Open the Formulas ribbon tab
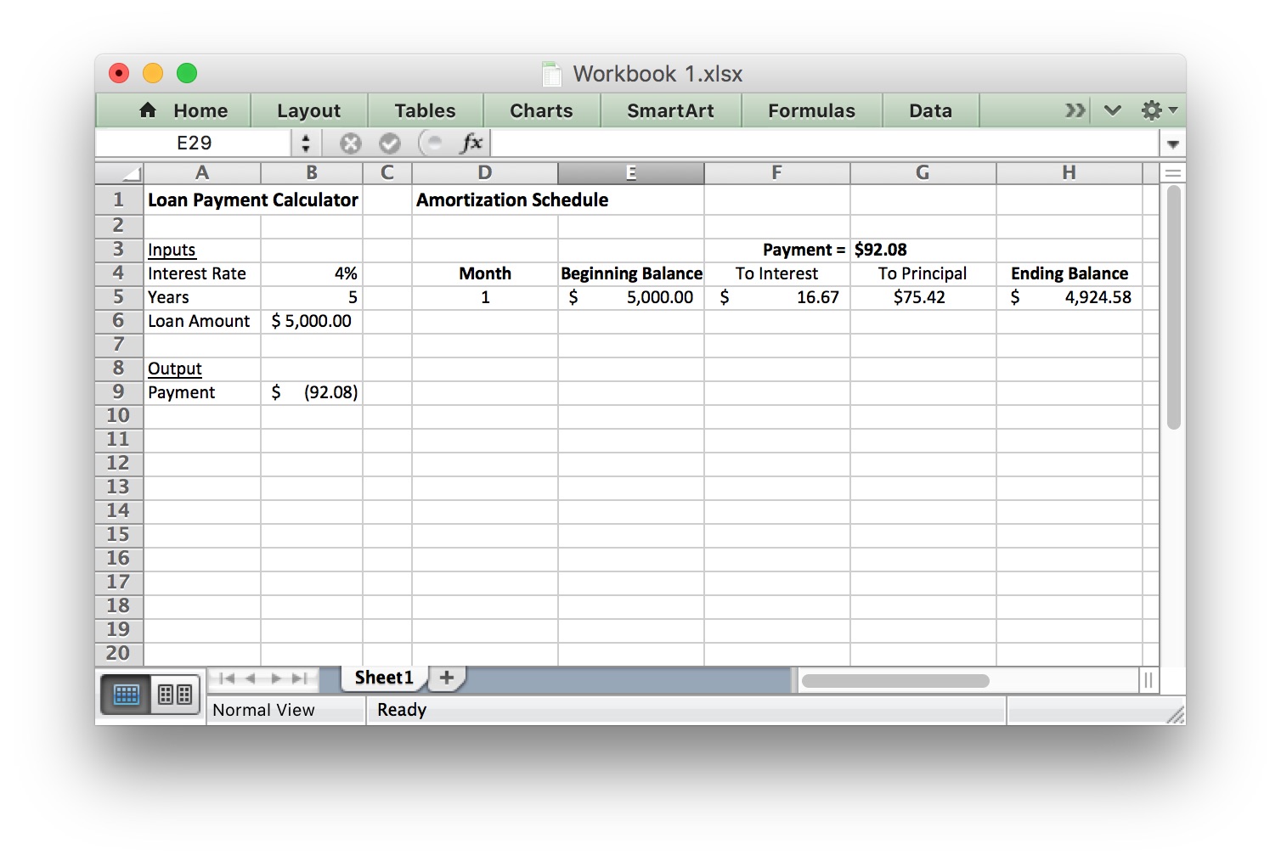 point(811,110)
